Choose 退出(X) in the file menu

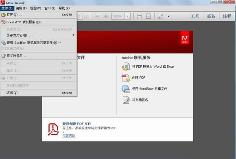pyautogui.click(x=39, y=93)
